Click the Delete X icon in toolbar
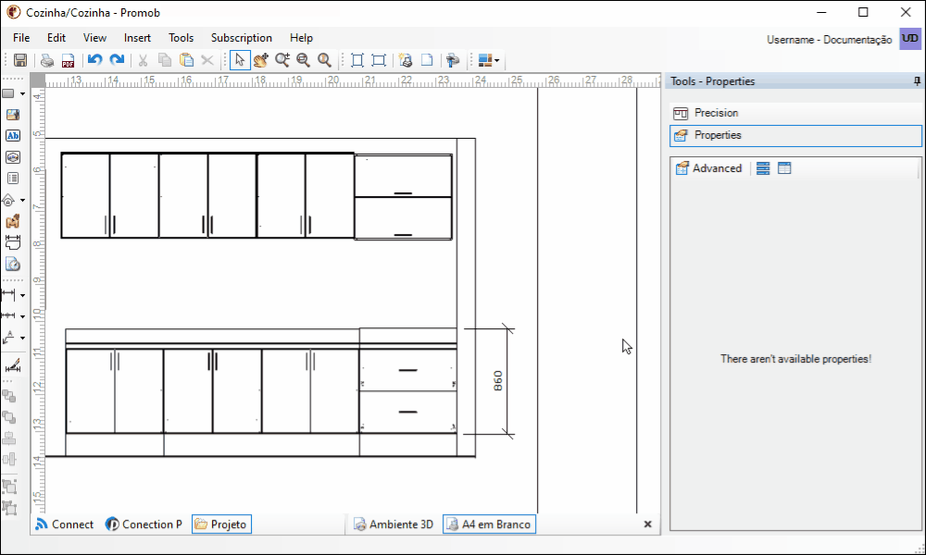The width and height of the screenshot is (926, 555). coord(207,60)
